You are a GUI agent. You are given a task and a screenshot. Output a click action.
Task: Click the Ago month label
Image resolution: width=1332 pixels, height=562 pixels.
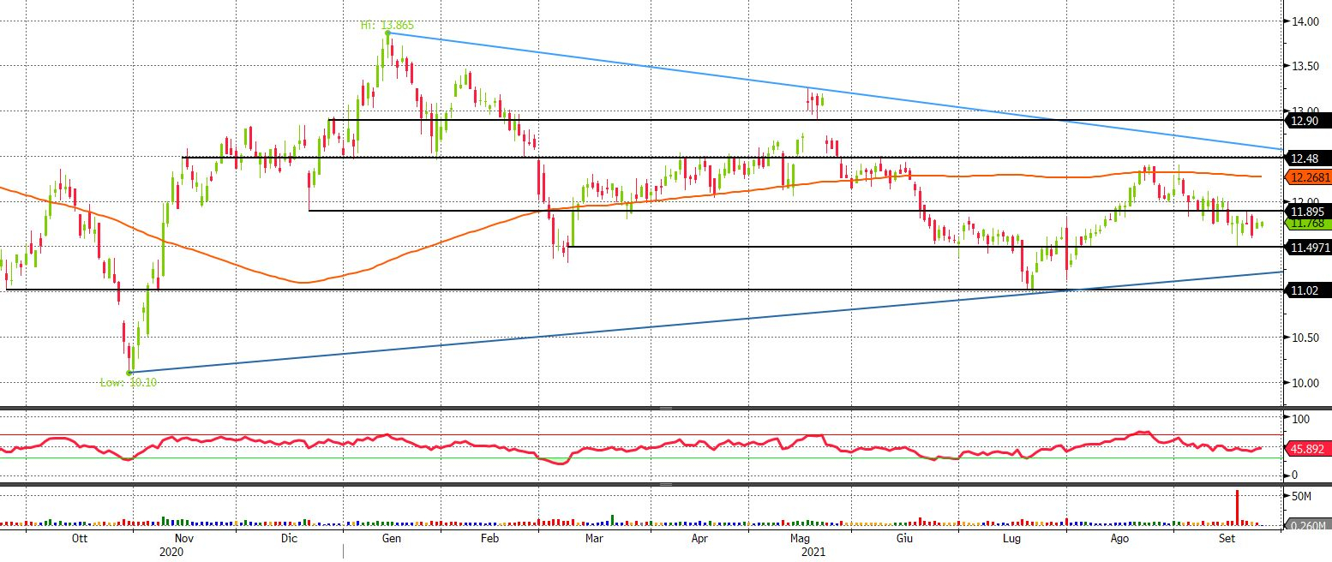tap(1119, 539)
